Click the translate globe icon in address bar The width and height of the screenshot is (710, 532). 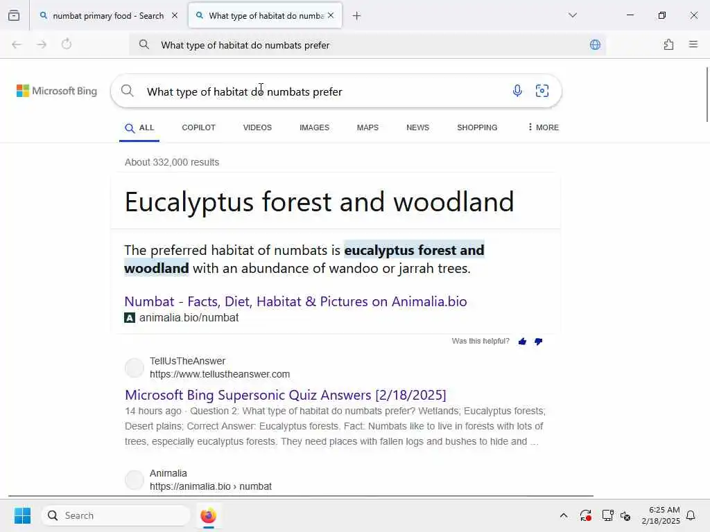(595, 44)
